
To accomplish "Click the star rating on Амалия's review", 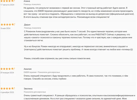I will (8, 69).
